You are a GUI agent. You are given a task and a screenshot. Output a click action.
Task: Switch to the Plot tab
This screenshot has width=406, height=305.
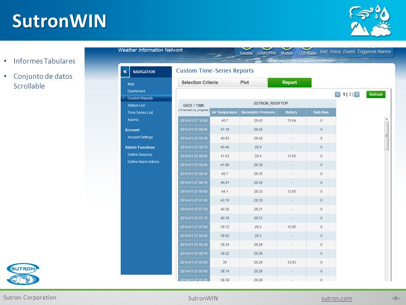[244, 83]
